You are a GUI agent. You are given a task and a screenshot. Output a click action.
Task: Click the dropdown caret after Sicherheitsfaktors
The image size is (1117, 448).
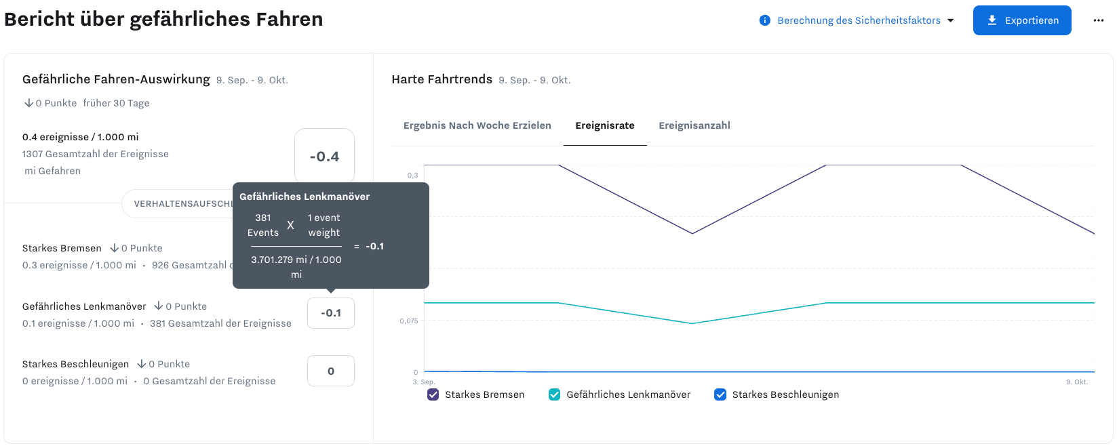[950, 20]
